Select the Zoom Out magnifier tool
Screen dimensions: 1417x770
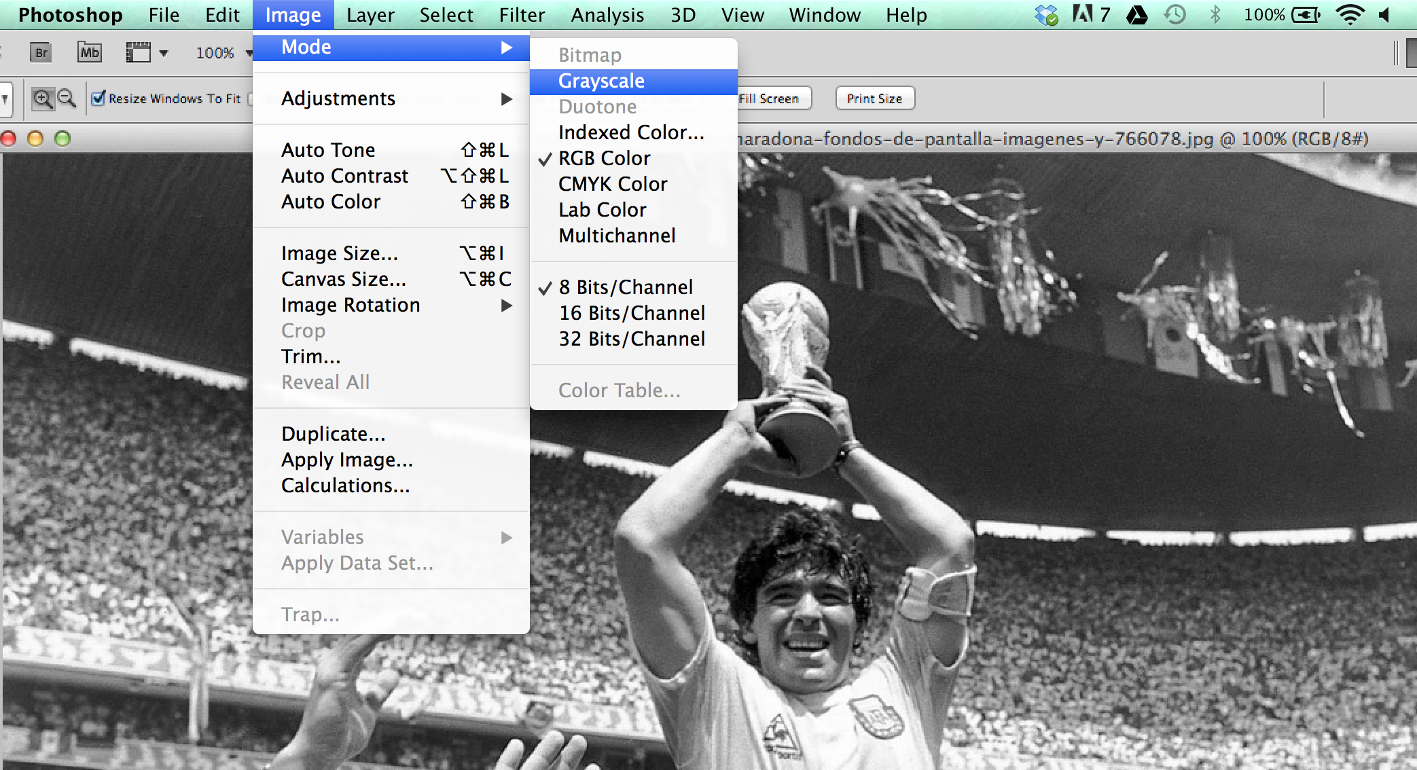click(x=67, y=98)
